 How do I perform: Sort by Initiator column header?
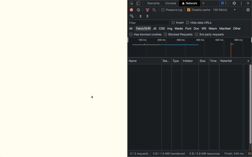[x=190, y=61]
